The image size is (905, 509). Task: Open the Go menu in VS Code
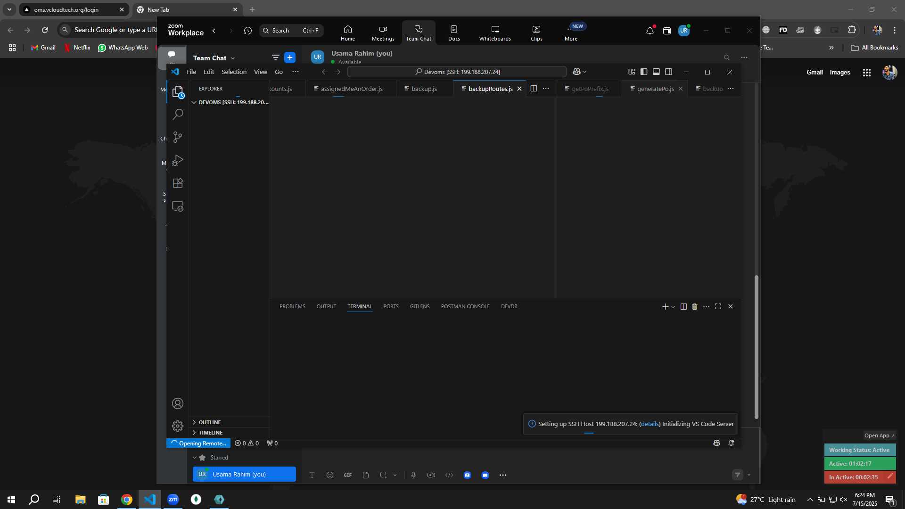pos(279,72)
